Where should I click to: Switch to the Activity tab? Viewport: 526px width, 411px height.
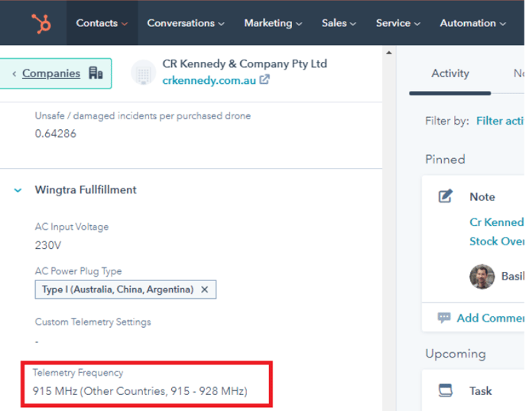450,73
